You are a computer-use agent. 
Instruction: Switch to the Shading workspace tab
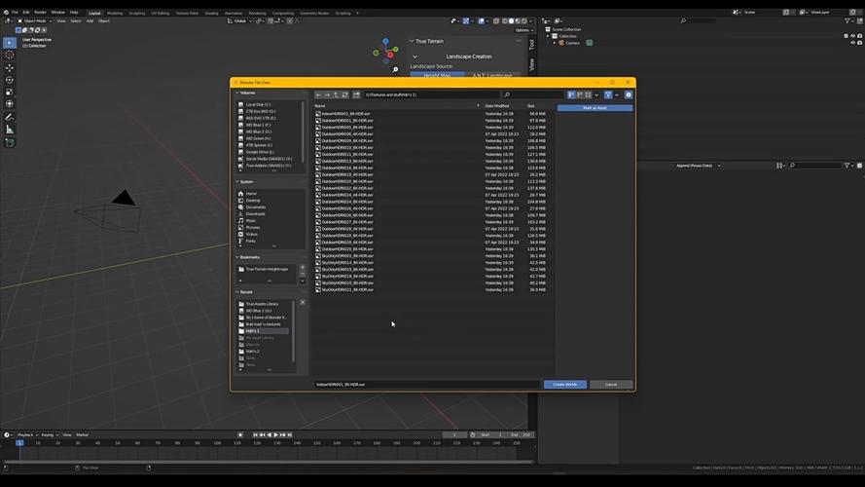tap(211, 13)
